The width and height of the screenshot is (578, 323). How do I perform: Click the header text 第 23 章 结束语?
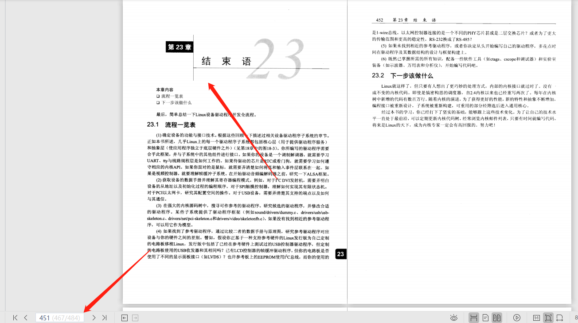tap(414, 20)
